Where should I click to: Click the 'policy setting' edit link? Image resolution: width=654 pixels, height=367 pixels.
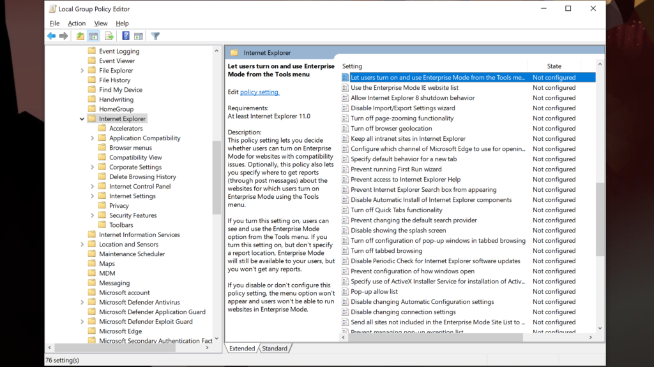259,92
